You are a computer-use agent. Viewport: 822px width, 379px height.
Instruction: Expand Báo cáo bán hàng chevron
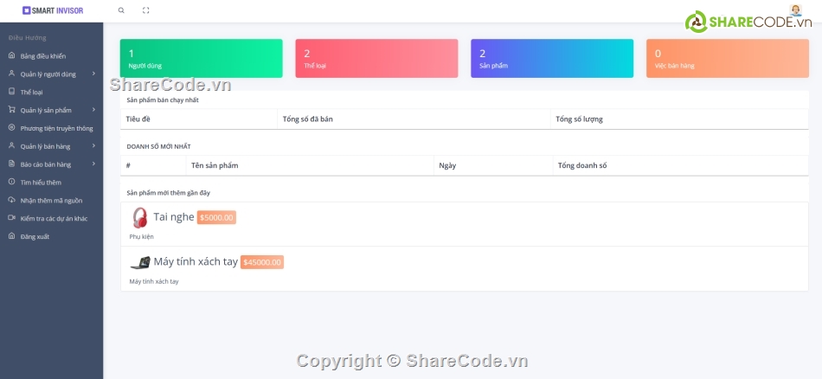coord(93,164)
